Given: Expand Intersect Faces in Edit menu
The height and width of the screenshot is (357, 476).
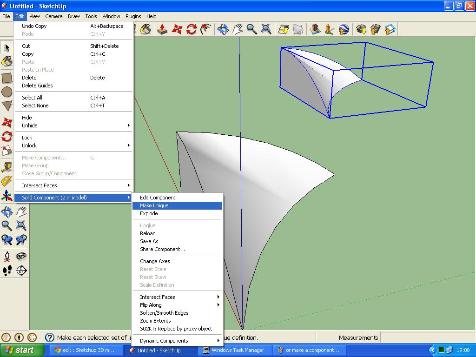Looking at the screenshot, I should (73, 185).
